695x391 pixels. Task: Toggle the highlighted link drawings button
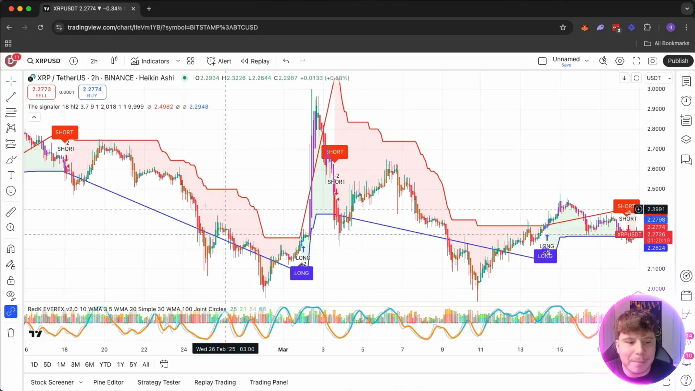tap(11, 311)
